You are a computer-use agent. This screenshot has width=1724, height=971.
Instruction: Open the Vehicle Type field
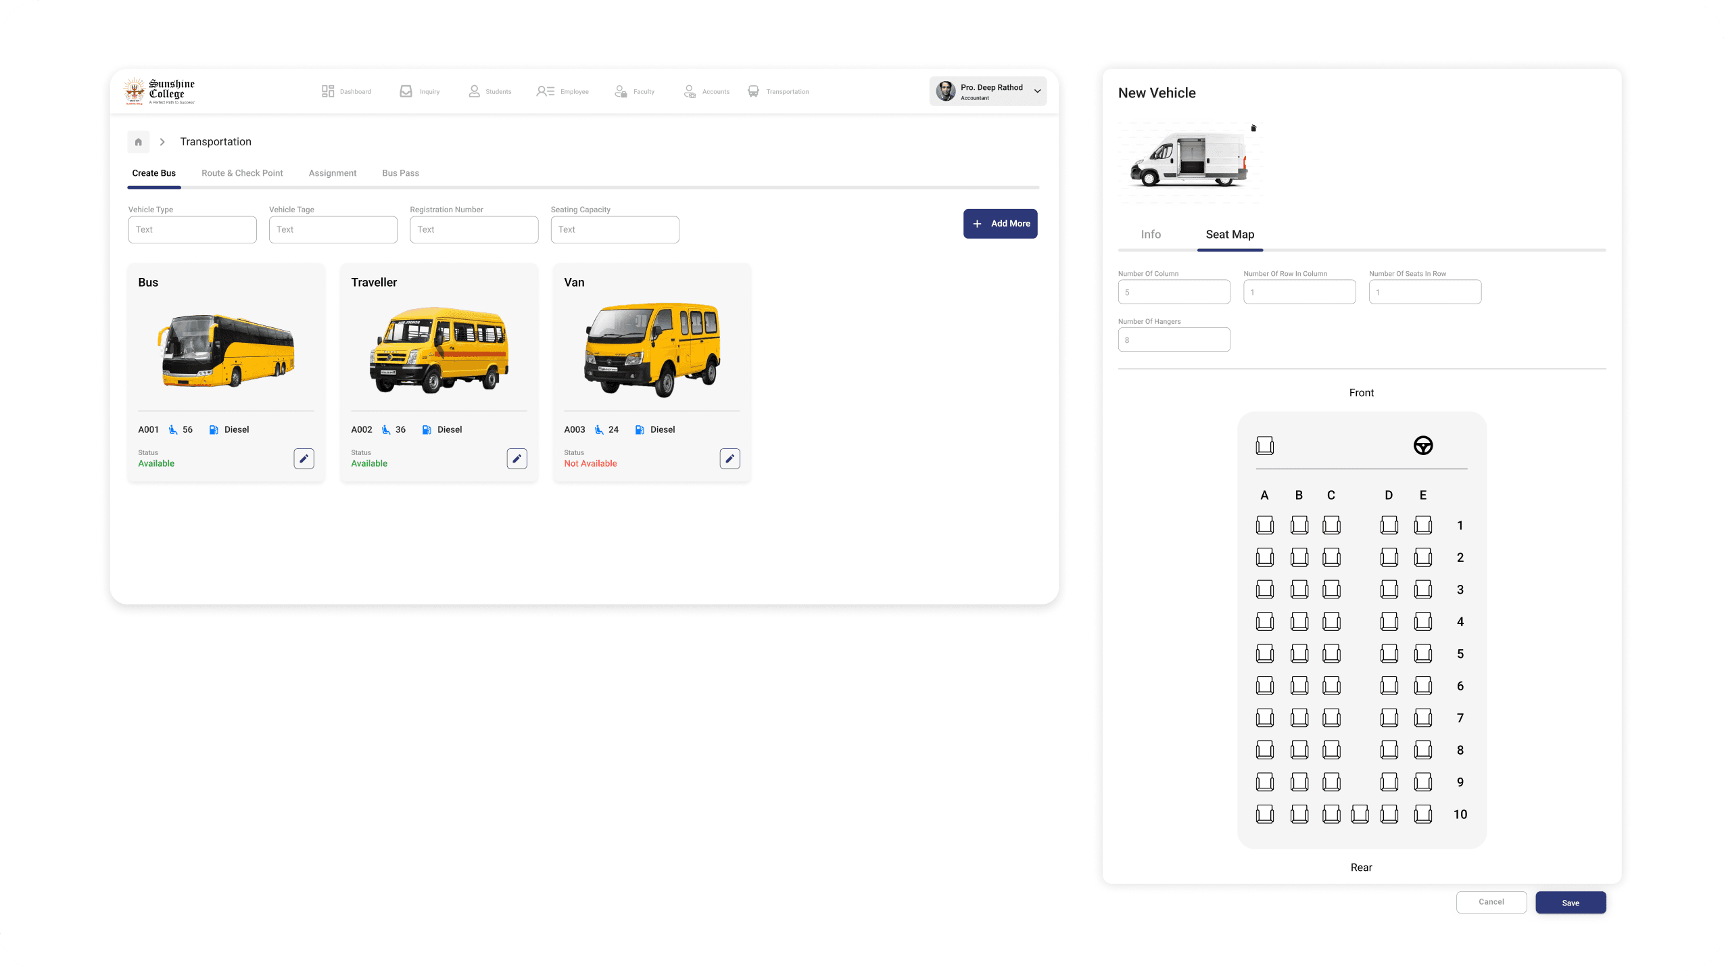[x=192, y=230]
